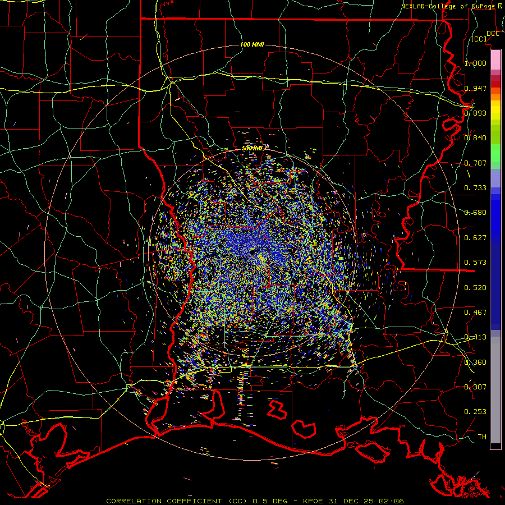The height and width of the screenshot is (505, 505).
Task: Click the 0.307 color scale value
Action: click(x=475, y=387)
